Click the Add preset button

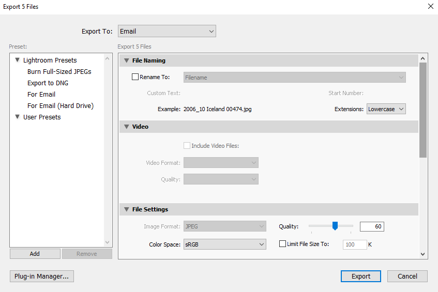click(x=35, y=254)
